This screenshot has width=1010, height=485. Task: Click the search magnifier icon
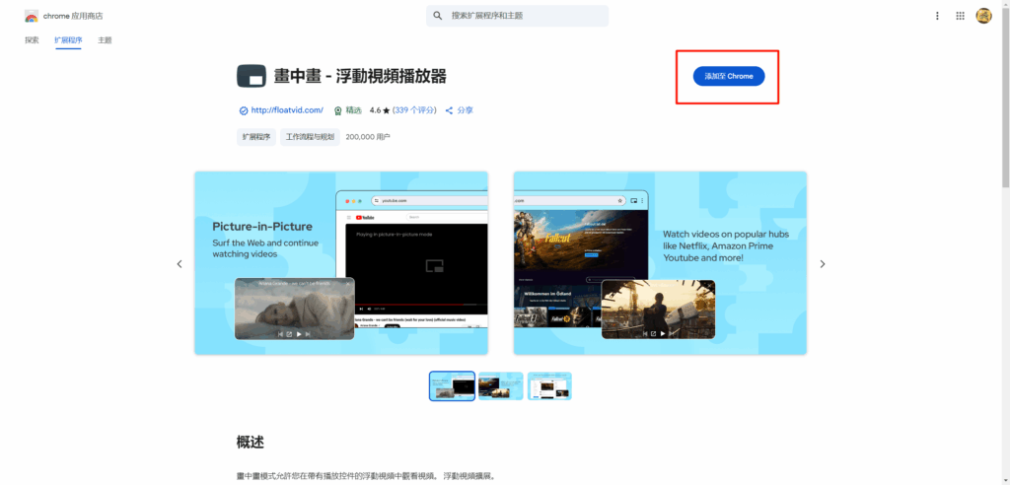(438, 16)
